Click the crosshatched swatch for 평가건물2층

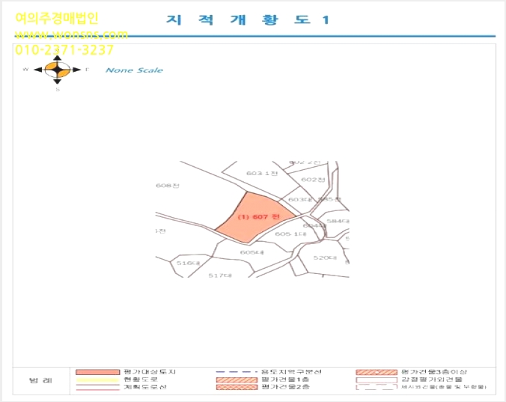(237, 387)
